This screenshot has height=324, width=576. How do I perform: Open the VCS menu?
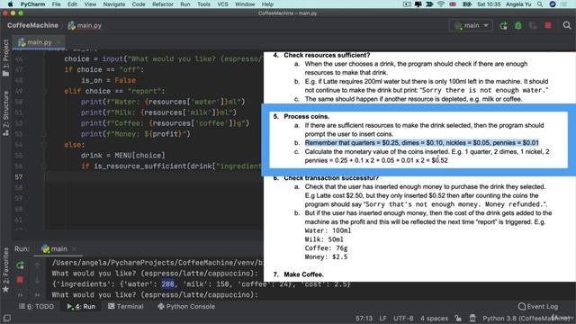point(222,4)
